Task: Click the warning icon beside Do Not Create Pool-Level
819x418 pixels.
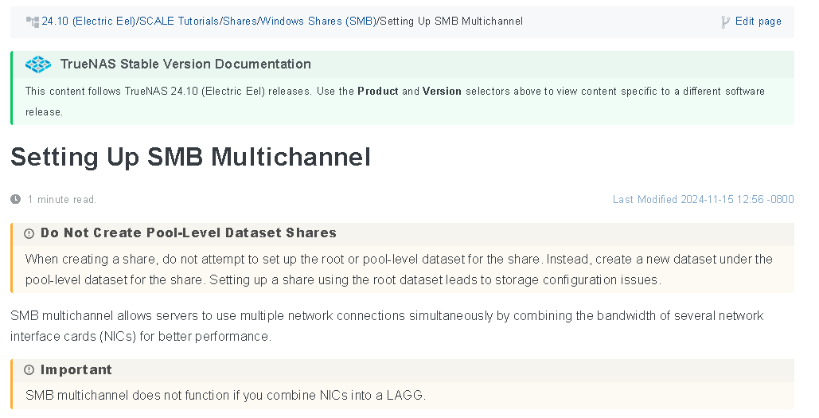Action: click(x=29, y=233)
